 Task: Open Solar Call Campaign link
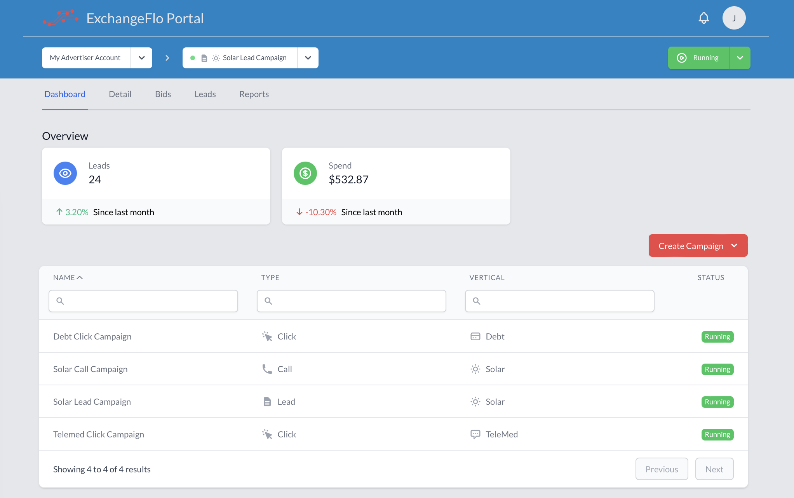(90, 369)
